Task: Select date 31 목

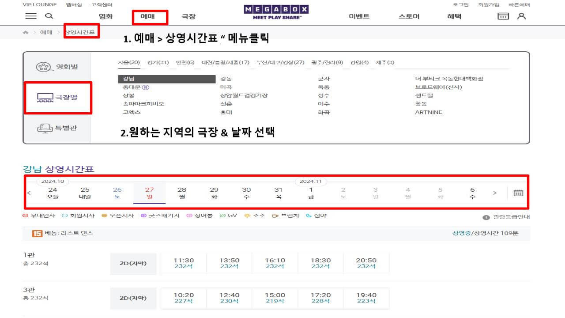Action: coord(279,193)
